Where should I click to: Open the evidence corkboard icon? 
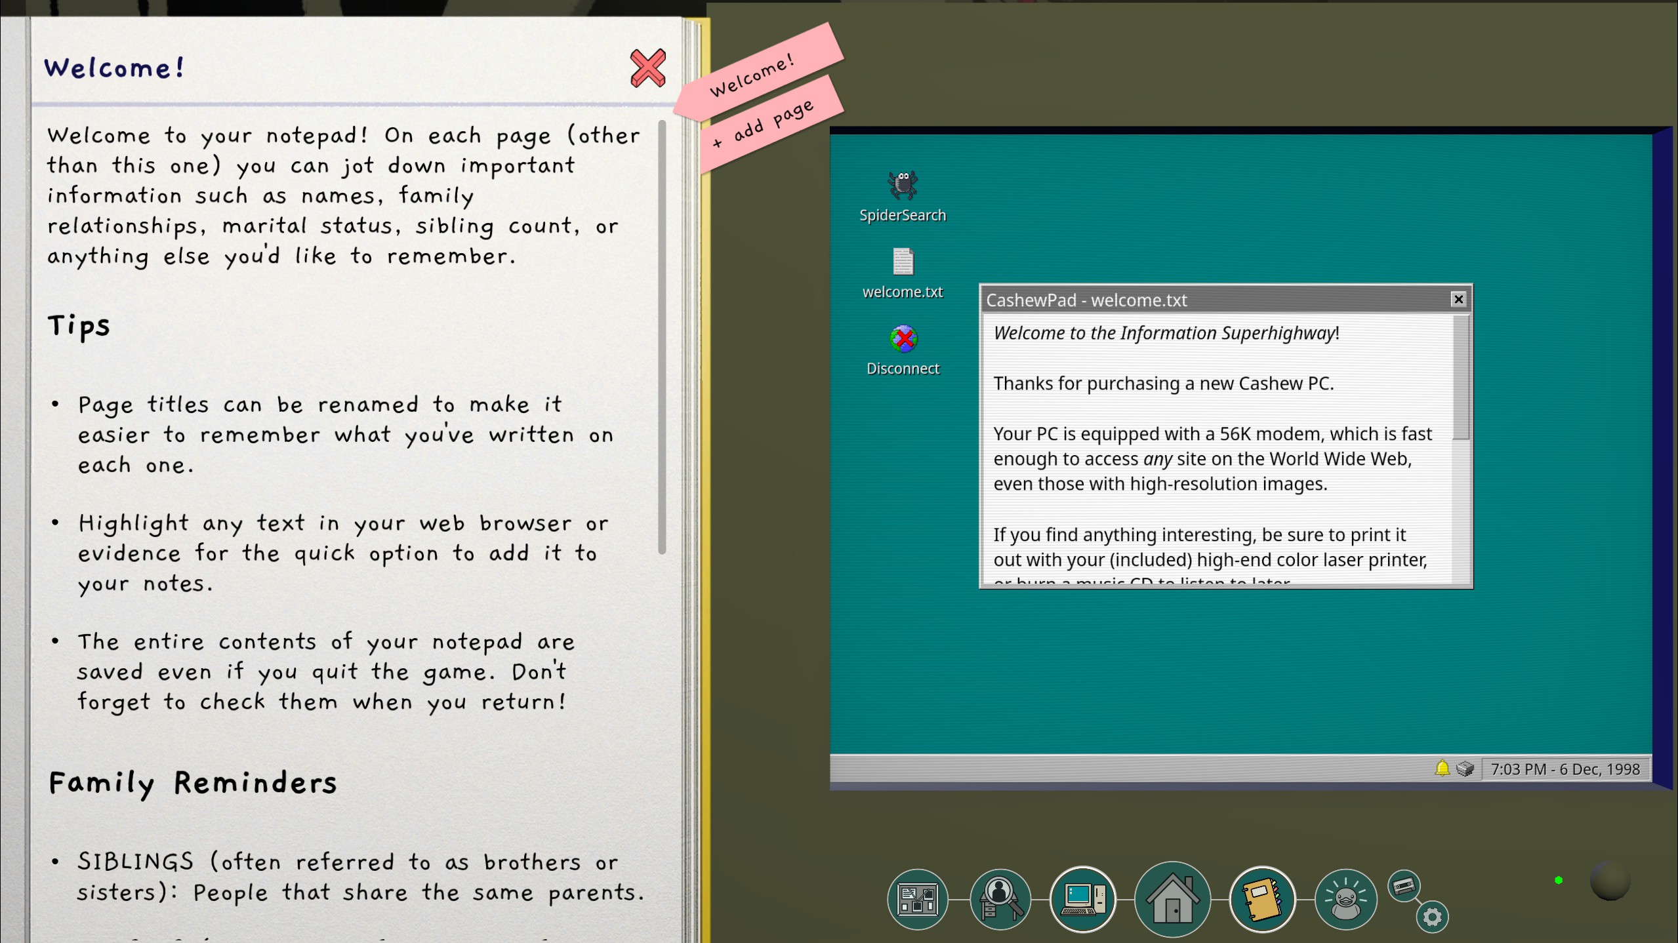point(917,899)
